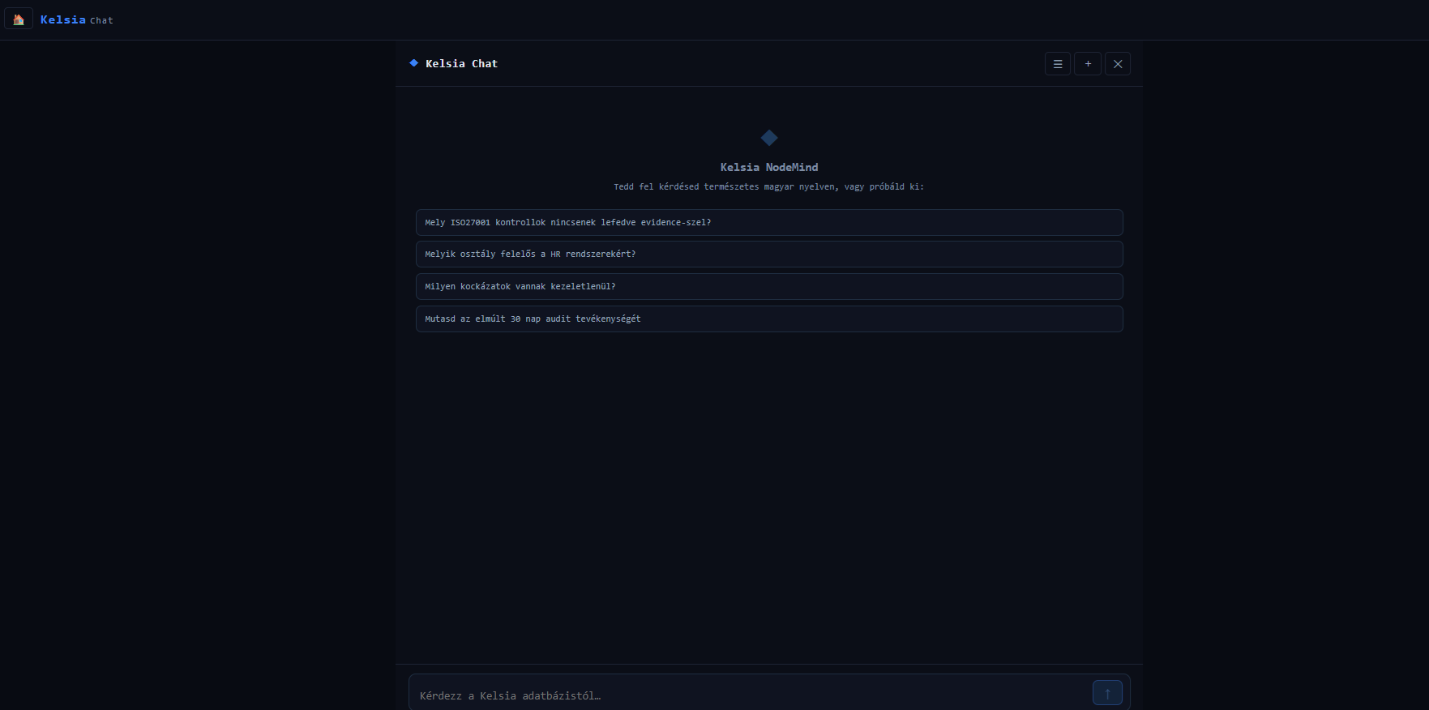Click the large diamond NodeMind logo
The width and height of the screenshot is (1429, 710).
tap(769, 138)
